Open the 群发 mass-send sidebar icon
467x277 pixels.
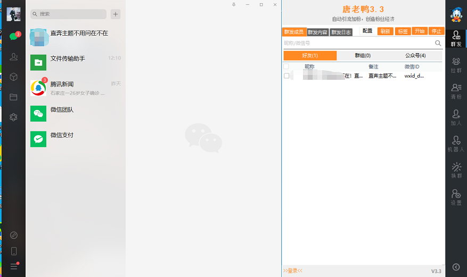click(x=456, y=39)
